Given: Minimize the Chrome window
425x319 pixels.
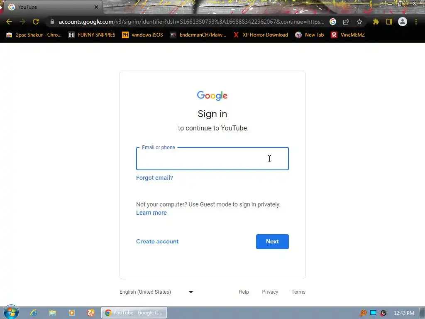Looking at the screenshot, I should click(390, 3).
